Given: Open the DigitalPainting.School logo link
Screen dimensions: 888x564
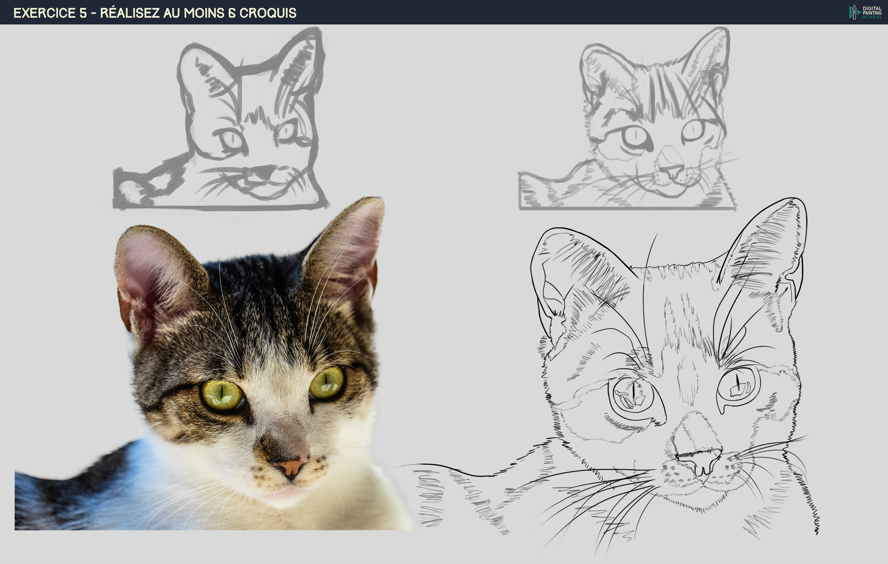Looking at the screenshot, I should click(x=863, y=12).
